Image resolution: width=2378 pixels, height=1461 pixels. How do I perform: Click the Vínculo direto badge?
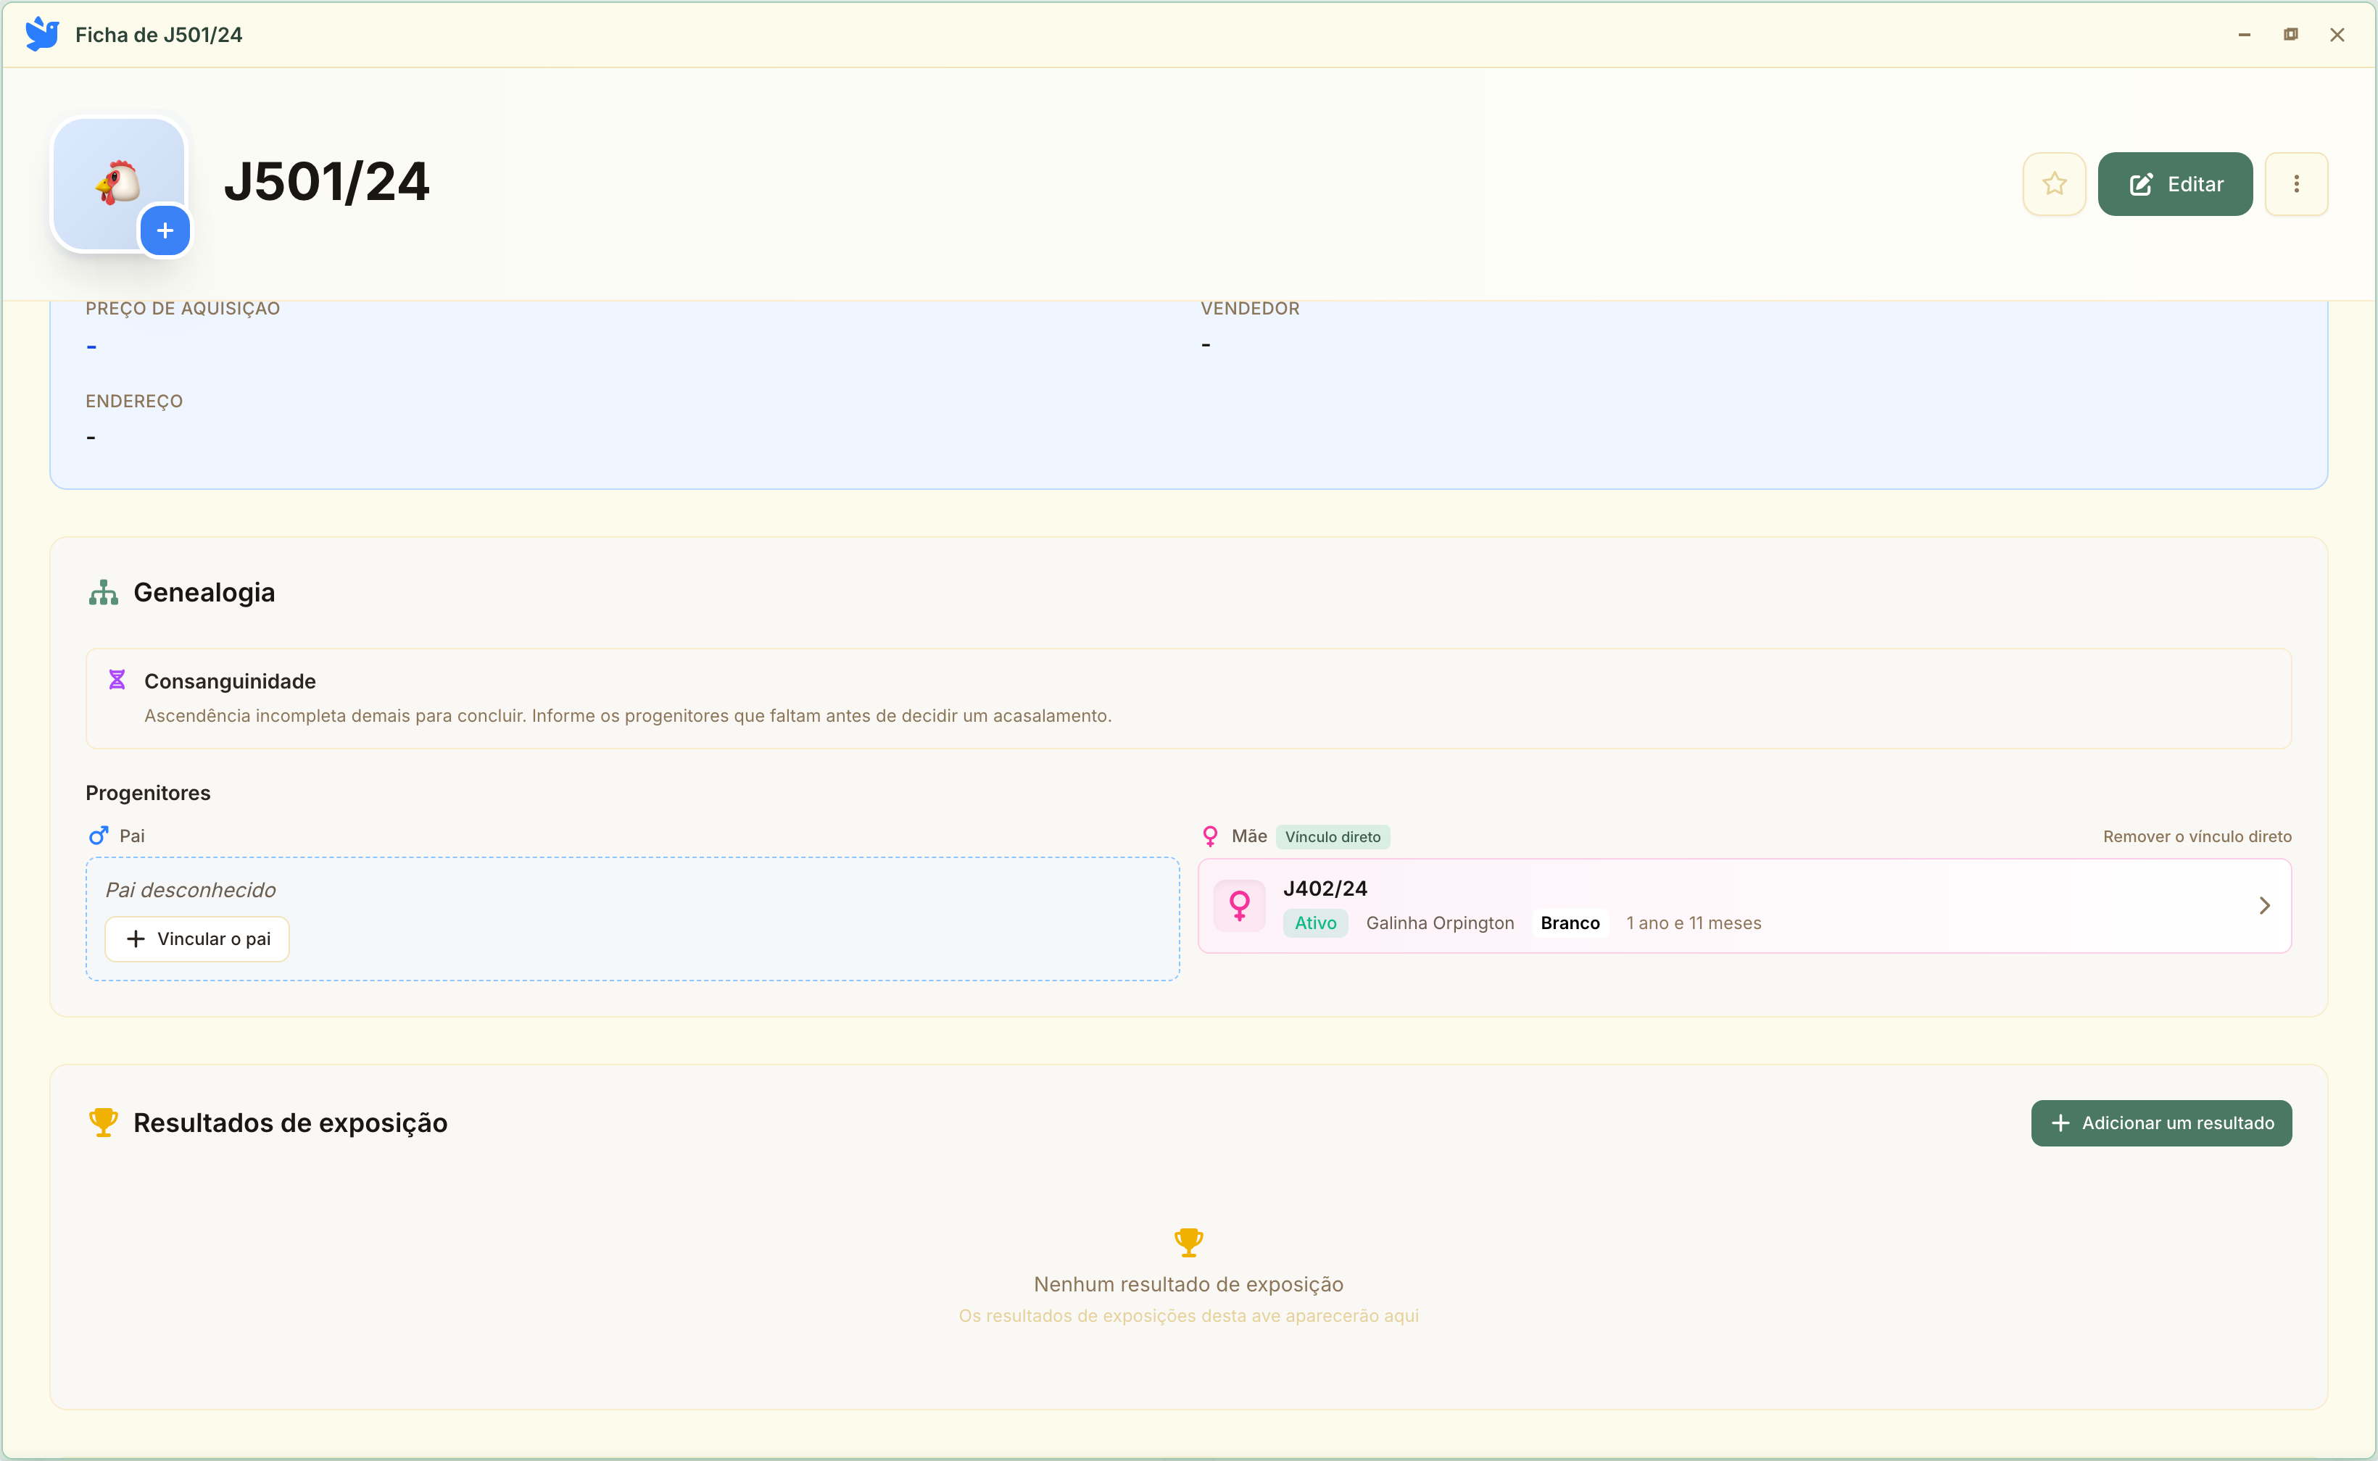point(1332,837)
